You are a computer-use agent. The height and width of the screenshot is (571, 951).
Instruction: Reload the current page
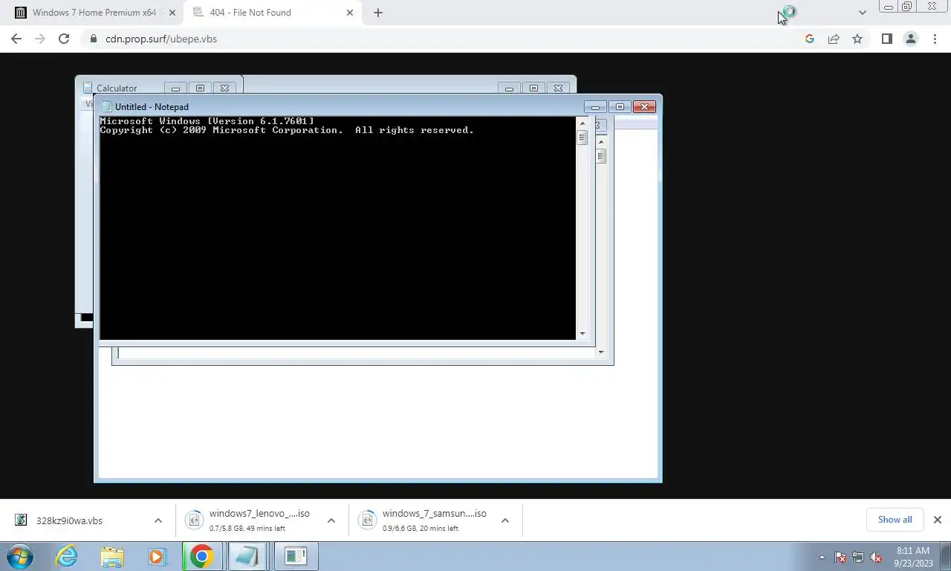click(64, 39)
